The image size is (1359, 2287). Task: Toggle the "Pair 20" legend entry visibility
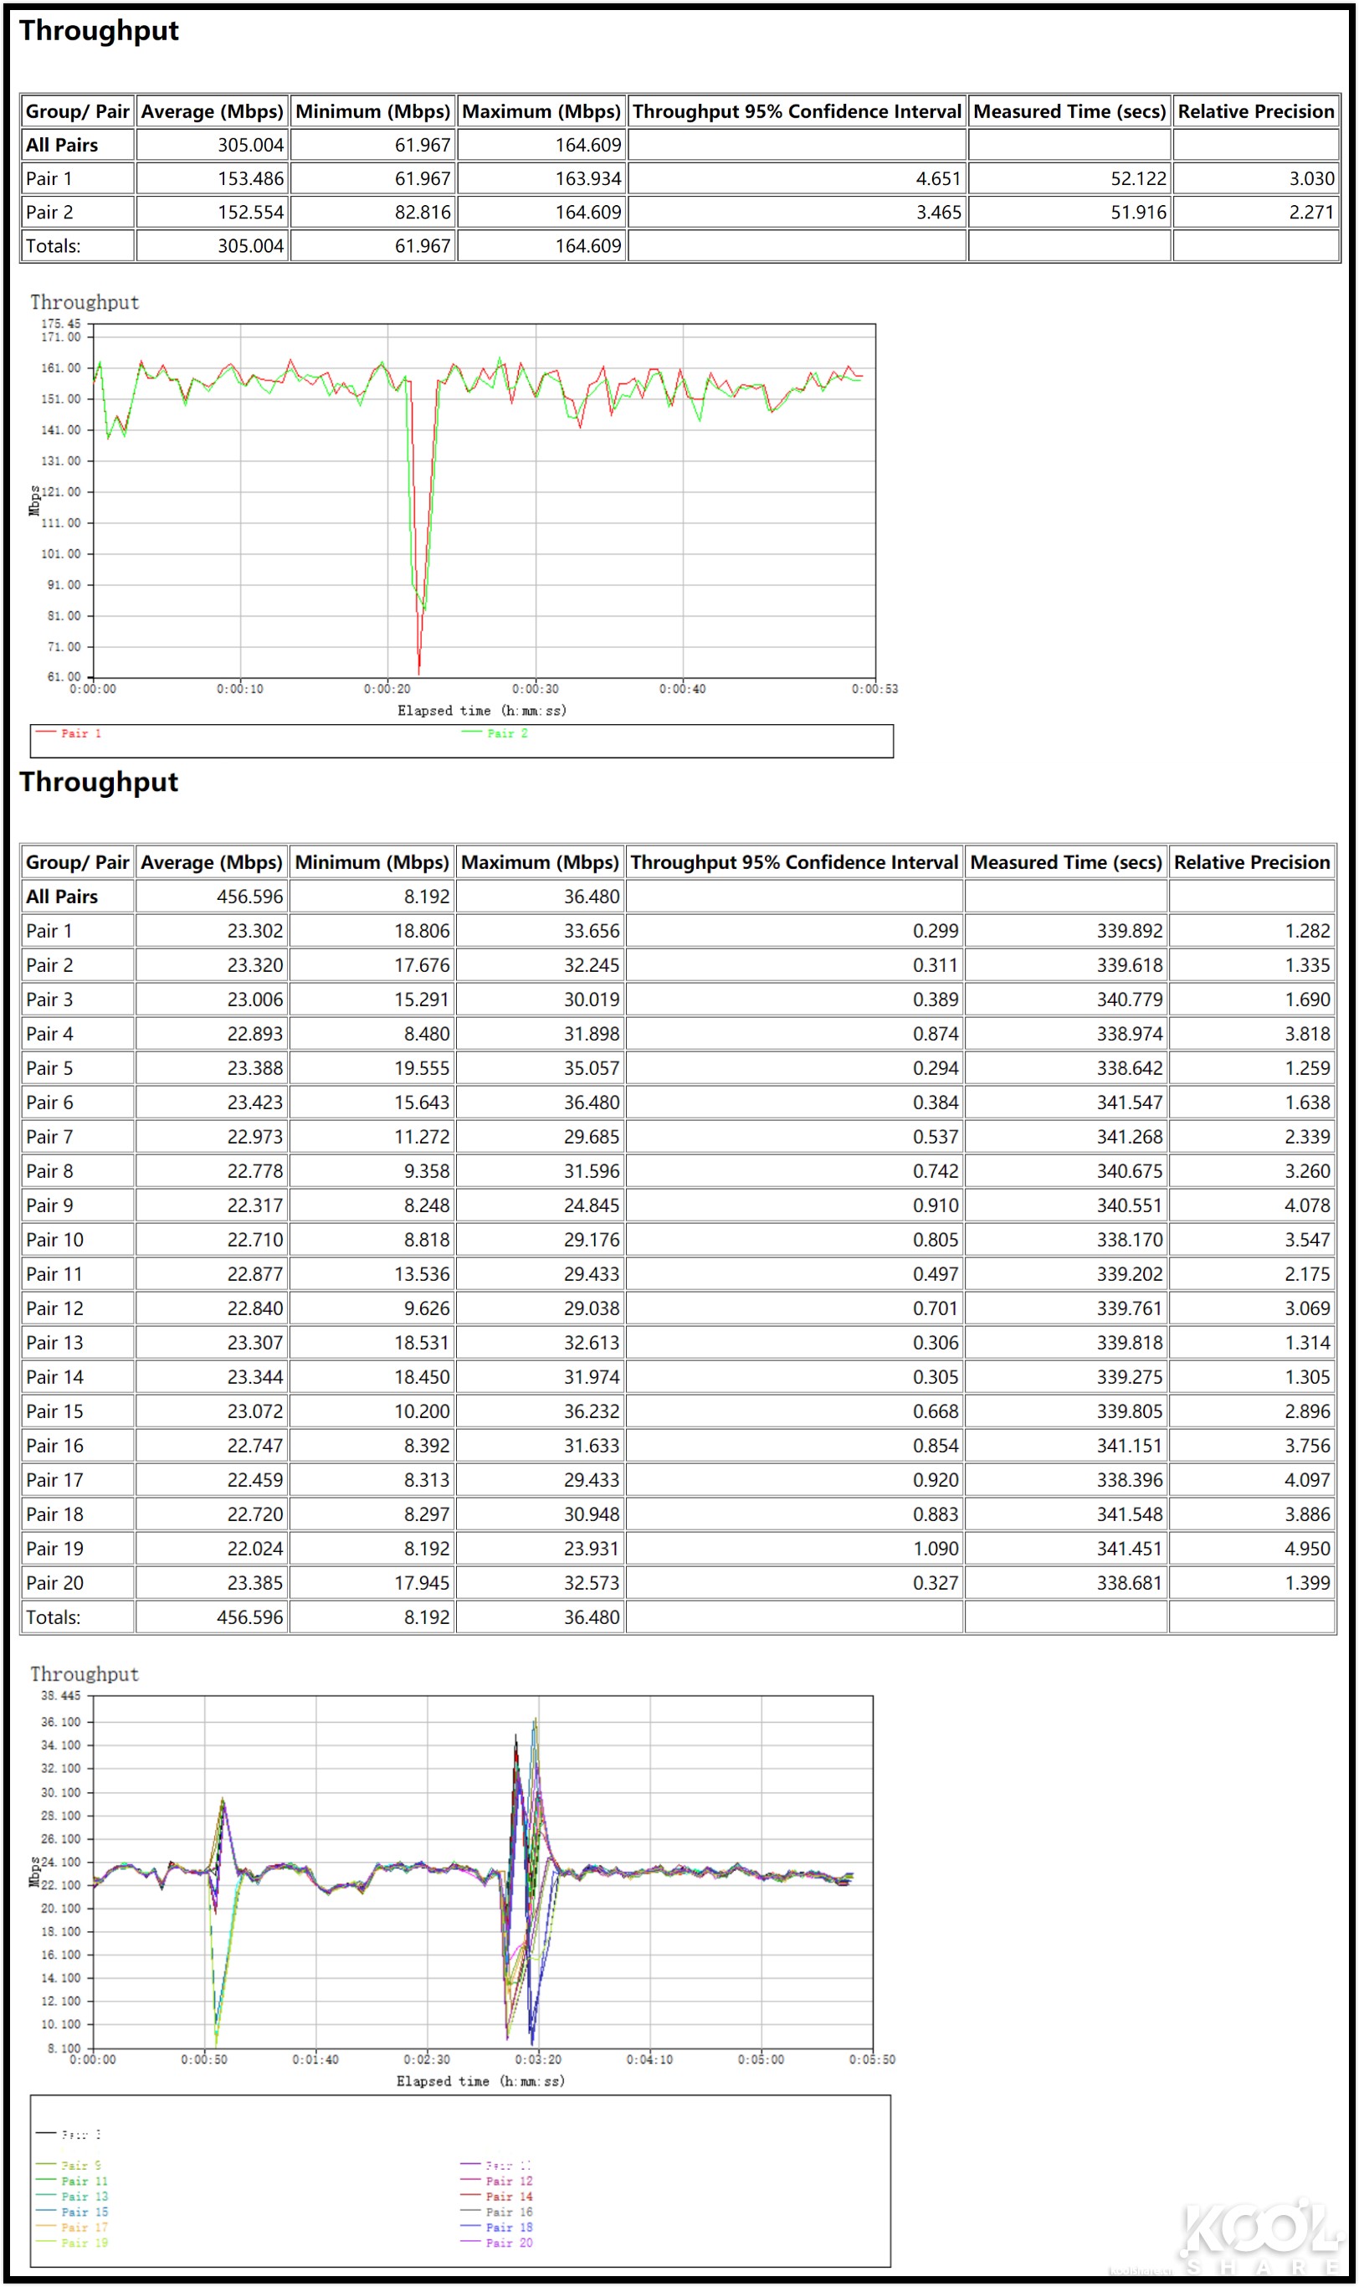point(506,2243)
